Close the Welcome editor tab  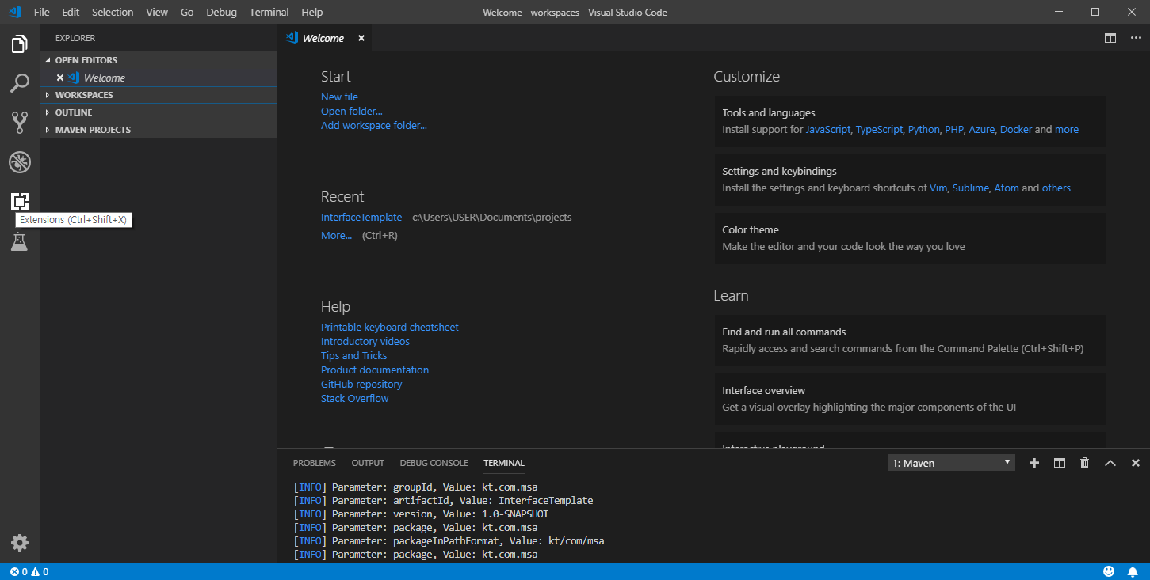(361, 38)
